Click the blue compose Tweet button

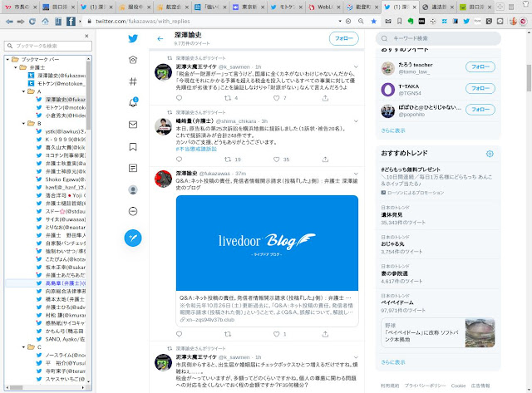pyautogui.click(x=133, y=238)
